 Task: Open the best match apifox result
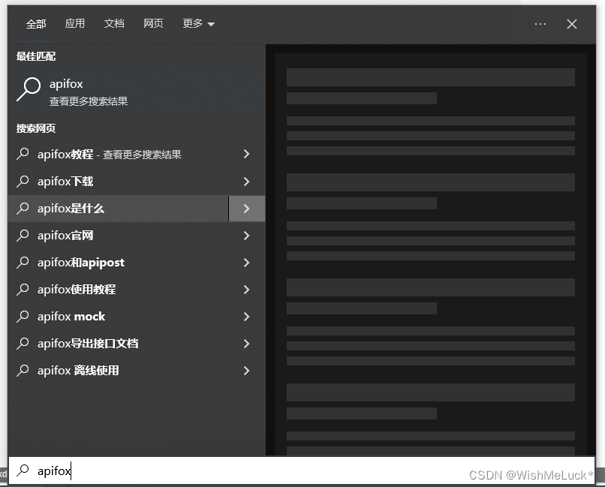pos(137,92)
